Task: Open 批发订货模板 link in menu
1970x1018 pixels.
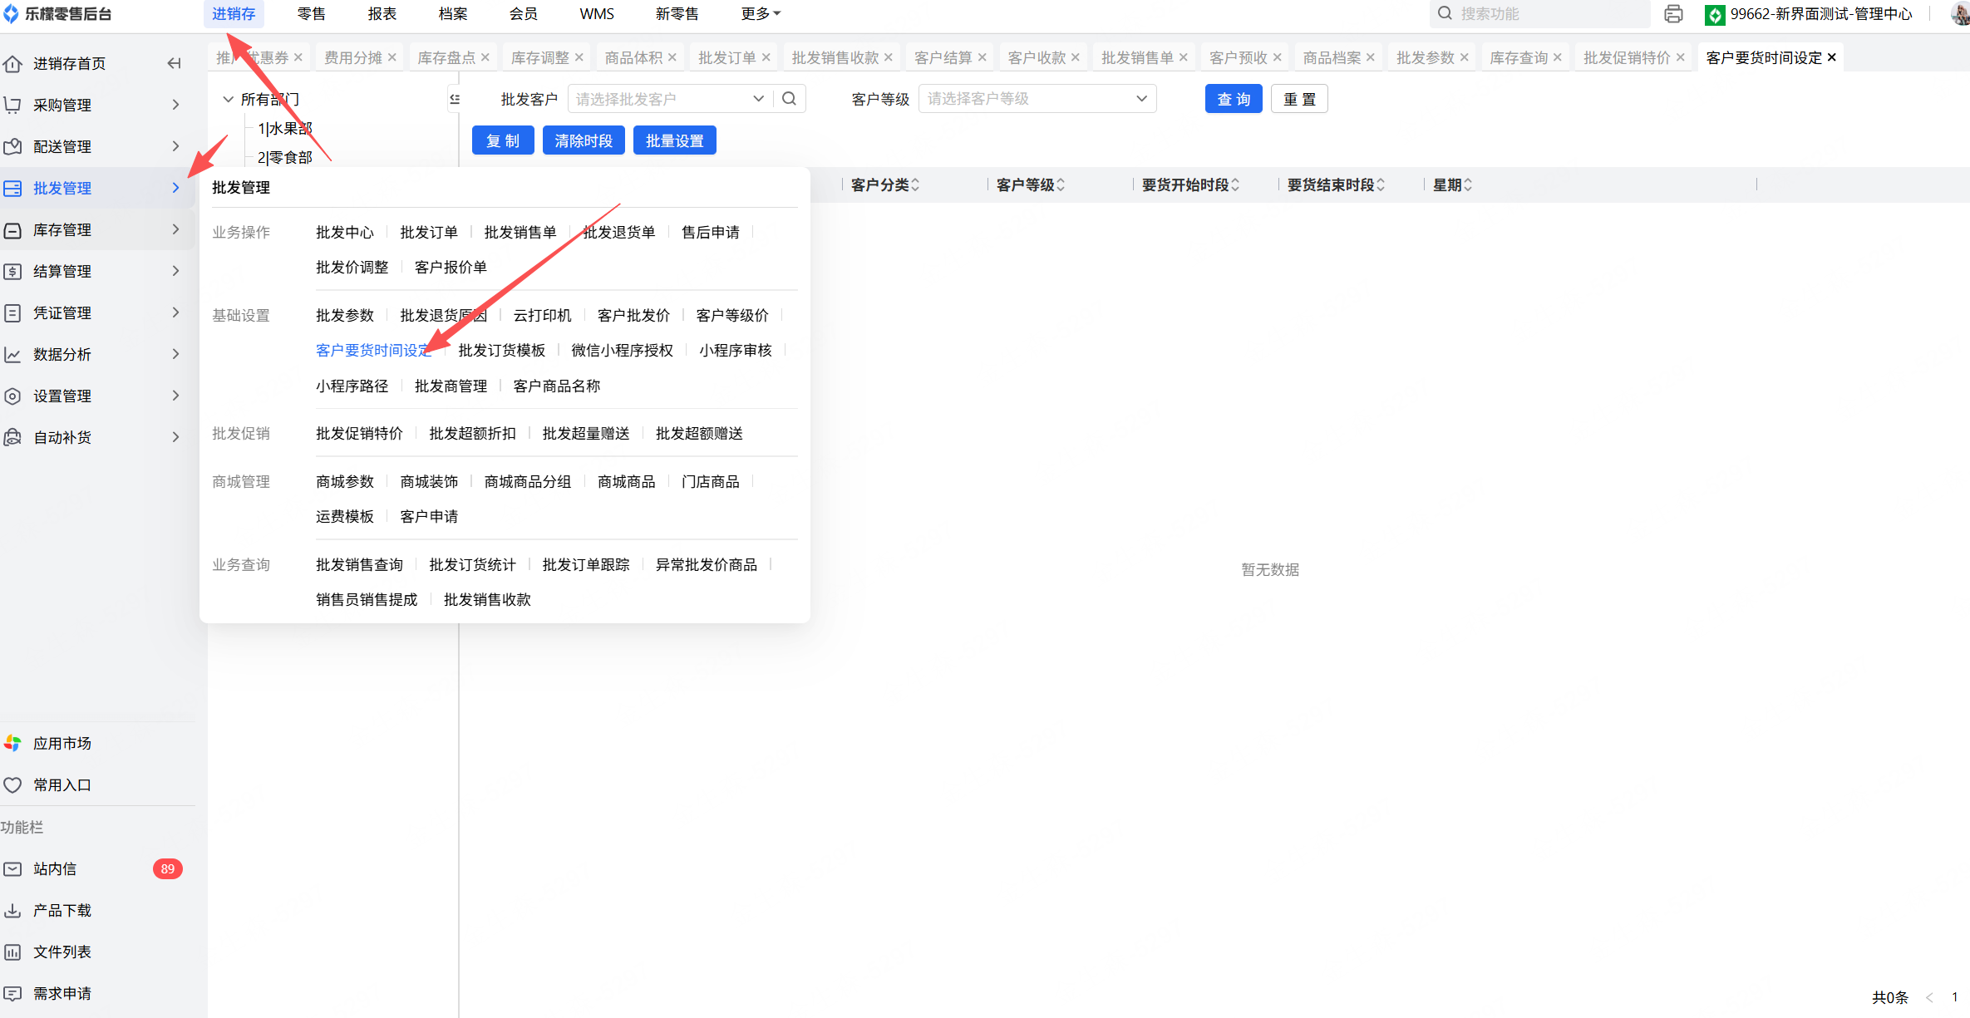Action: pyautogui.click(x=501, y=351)
